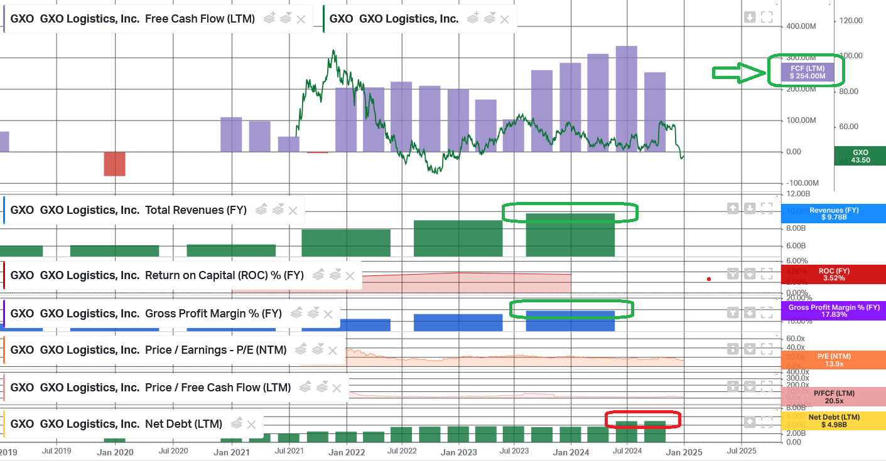The width and height of the screenshot is (886, 461).
Task: Click the blue Revenues (FY) $9.78B value tag
Action: [x=833, y=214]
